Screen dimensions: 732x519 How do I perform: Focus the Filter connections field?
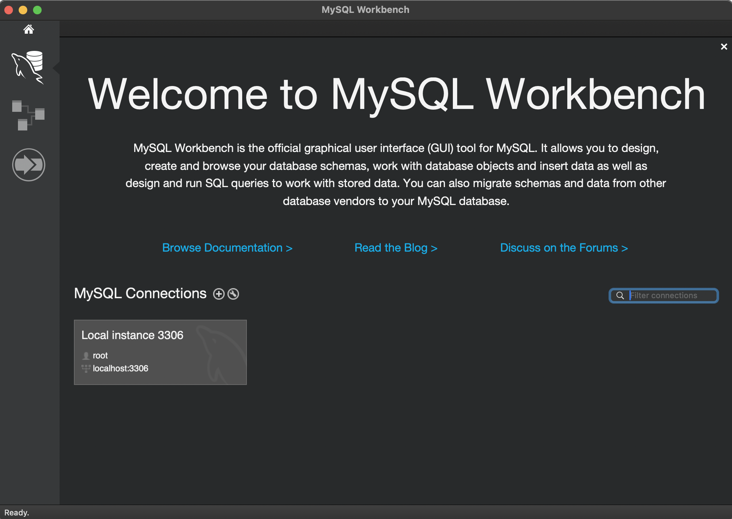tap(670, 295)
